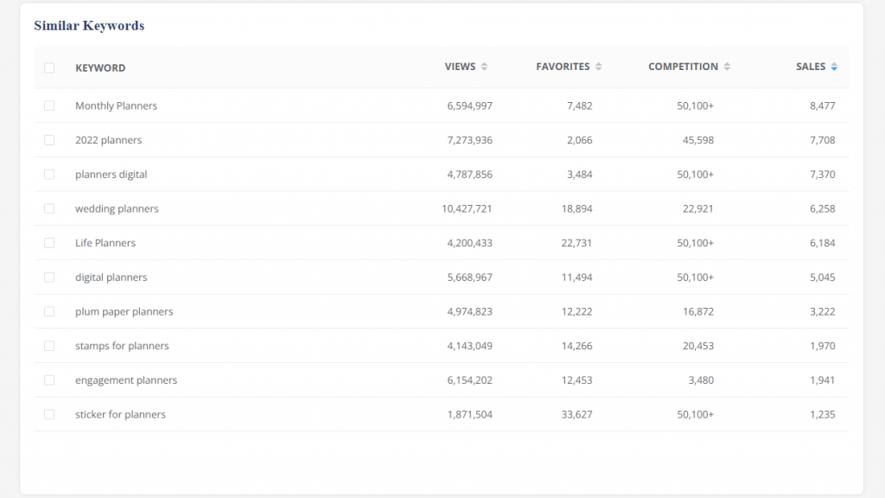Screen dimensions: 885x498
Task: Mark the Life Planners checkbox
Action: point(49,243)
